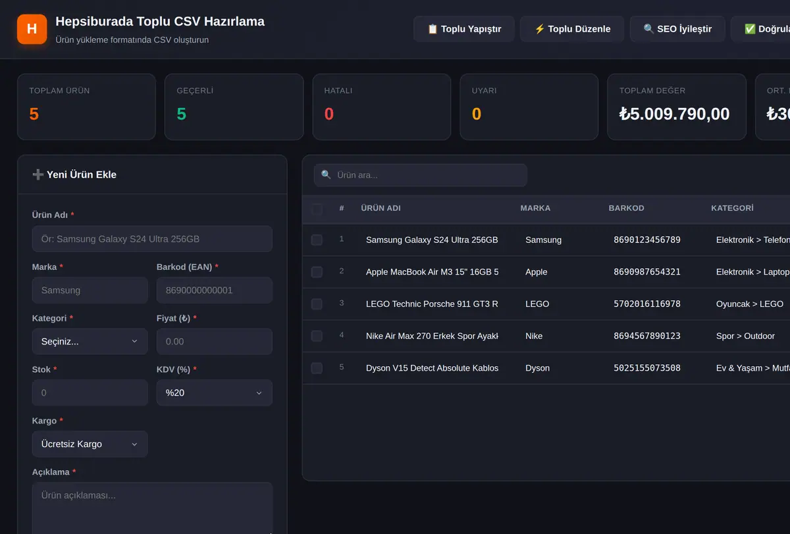Click the BARKOD column header
The width and height of the screenshot is (790, 534).
coord(626,208)
